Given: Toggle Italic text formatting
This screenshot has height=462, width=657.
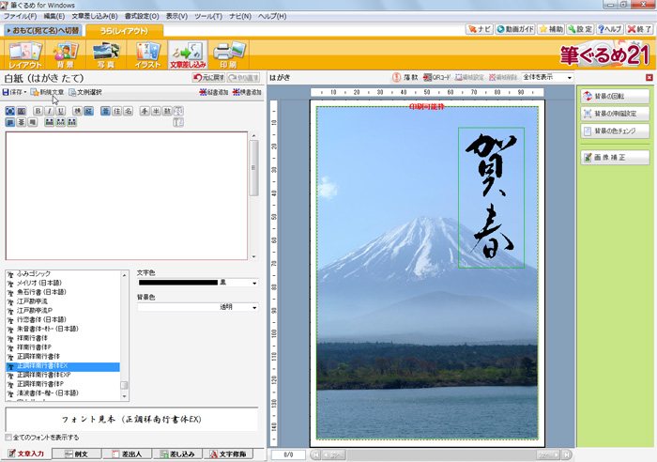Looking at the screenshot, I should (49, 111).
